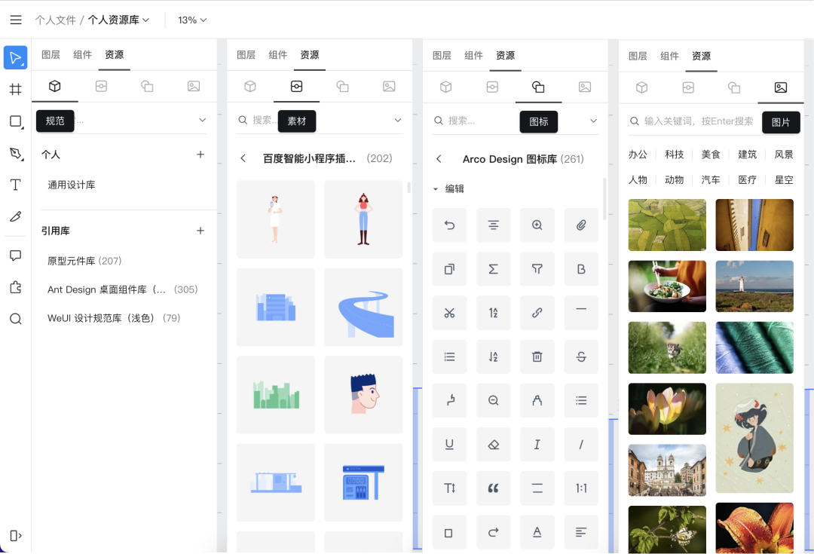814x554 pixels.
Task: Select the pen tool
Action: pyautogui.click(x=16, y=153)
